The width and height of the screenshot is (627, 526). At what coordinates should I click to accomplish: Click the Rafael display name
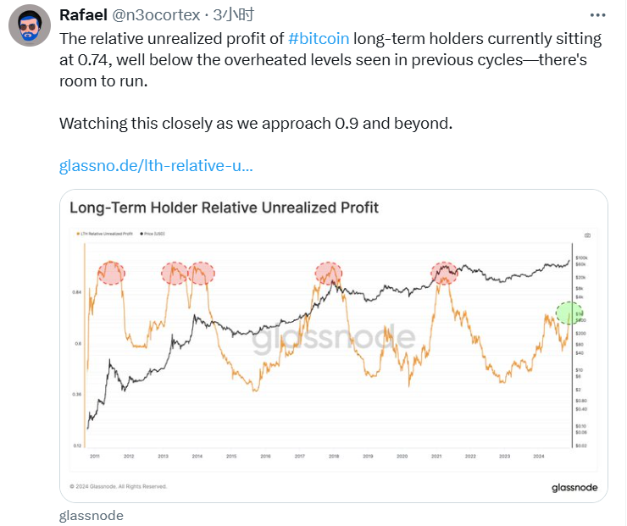click(x=83, y=15)
